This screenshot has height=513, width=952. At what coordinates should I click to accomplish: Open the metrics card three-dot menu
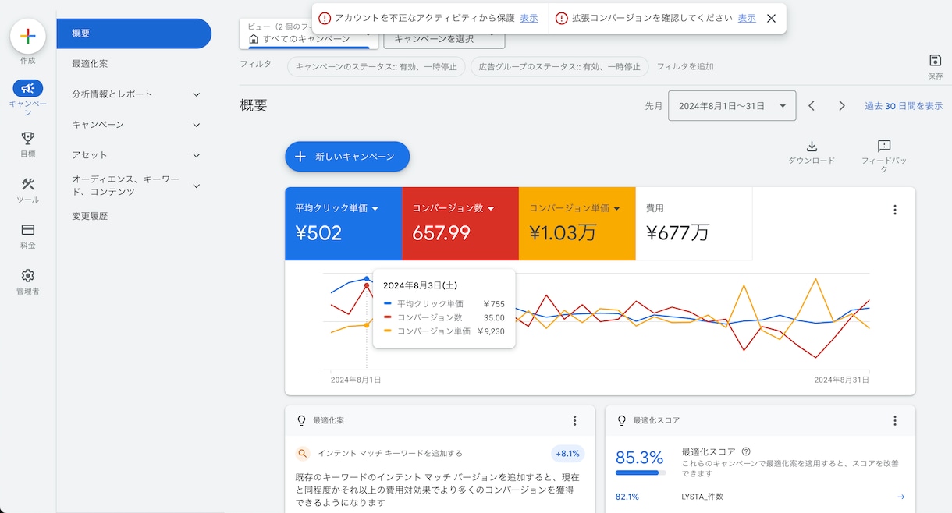pos(895,210)
